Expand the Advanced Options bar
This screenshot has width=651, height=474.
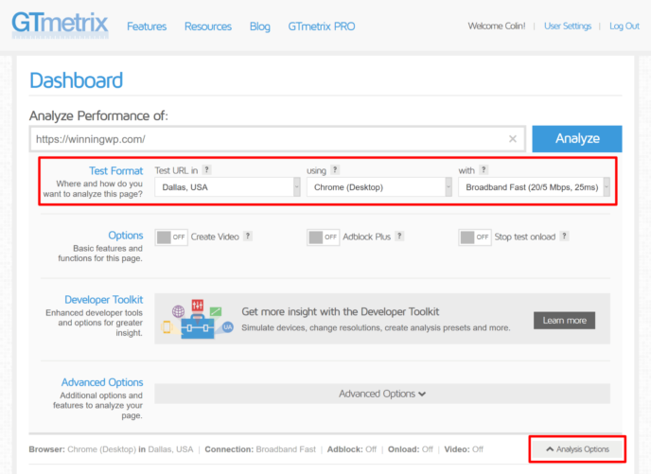coord(382,394)
